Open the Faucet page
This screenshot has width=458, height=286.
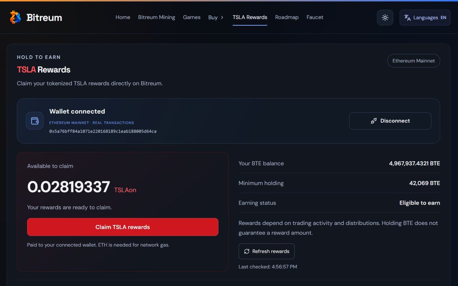coord(315,17)
